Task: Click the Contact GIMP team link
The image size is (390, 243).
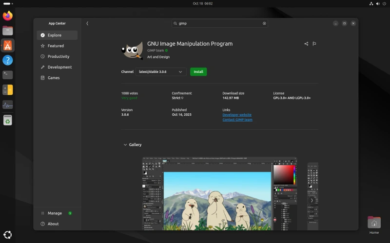Action: (237, 120)
